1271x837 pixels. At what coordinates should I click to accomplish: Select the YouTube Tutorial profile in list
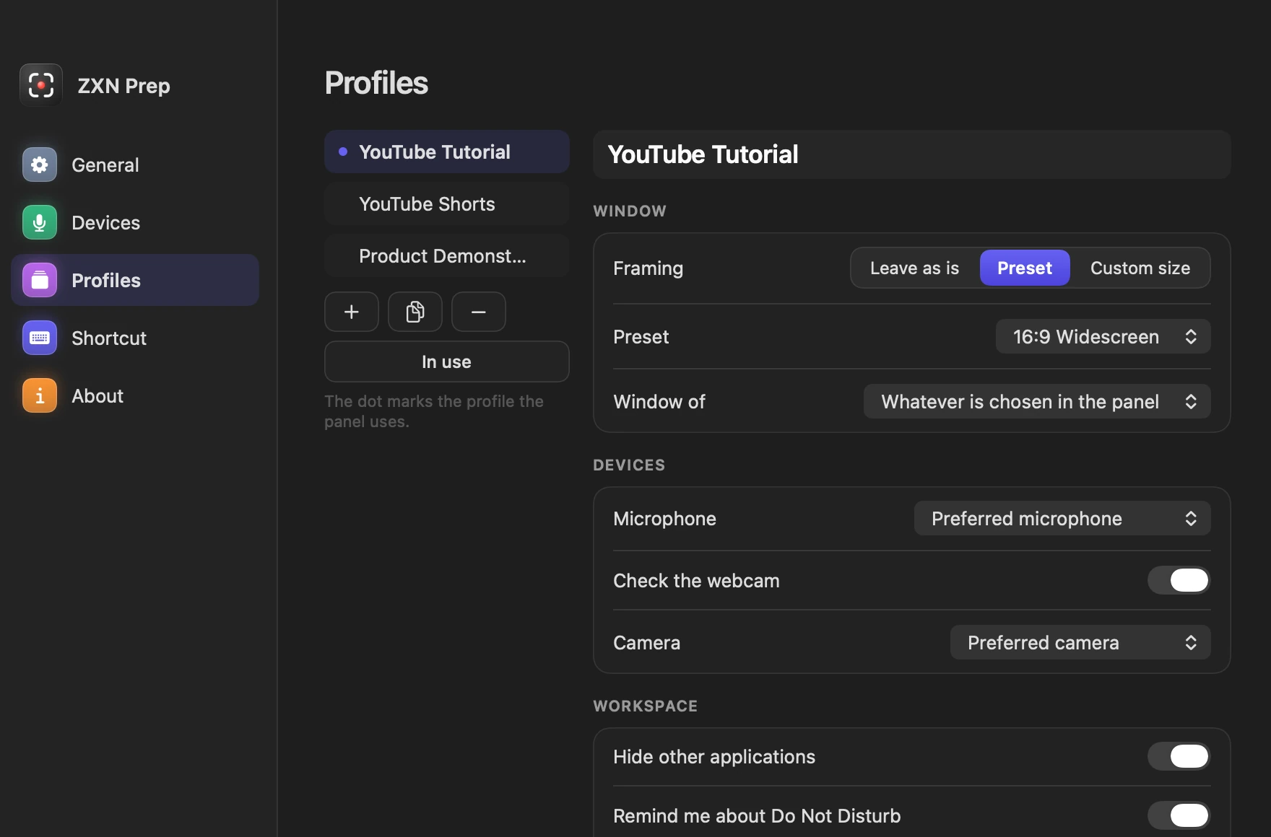(x=447, y=152)
